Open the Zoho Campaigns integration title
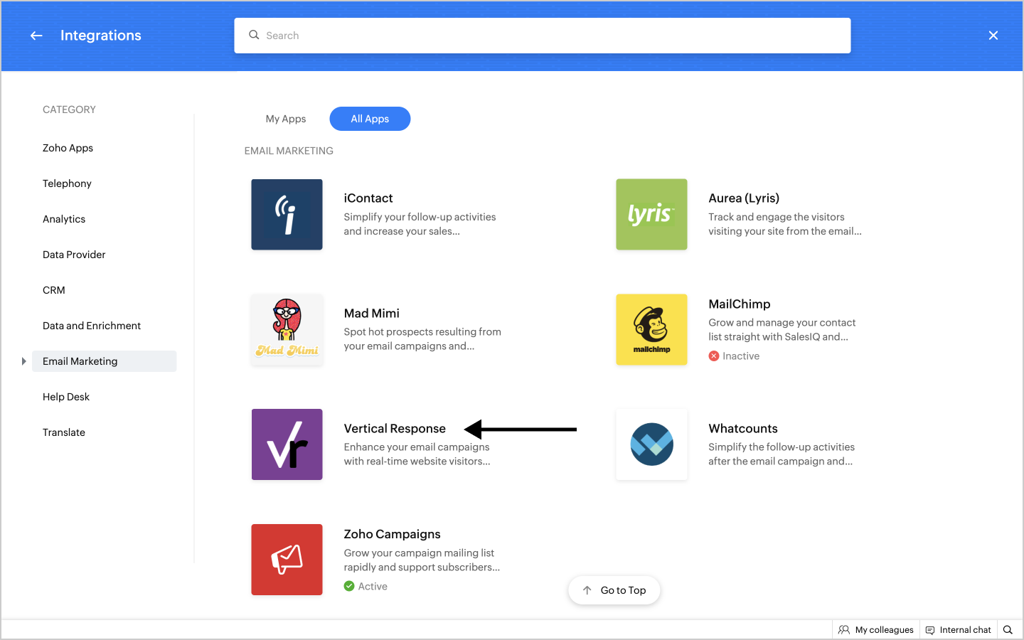Image resolution: width=1024 pixels, height=640 pixels. (x=393, y=534)
